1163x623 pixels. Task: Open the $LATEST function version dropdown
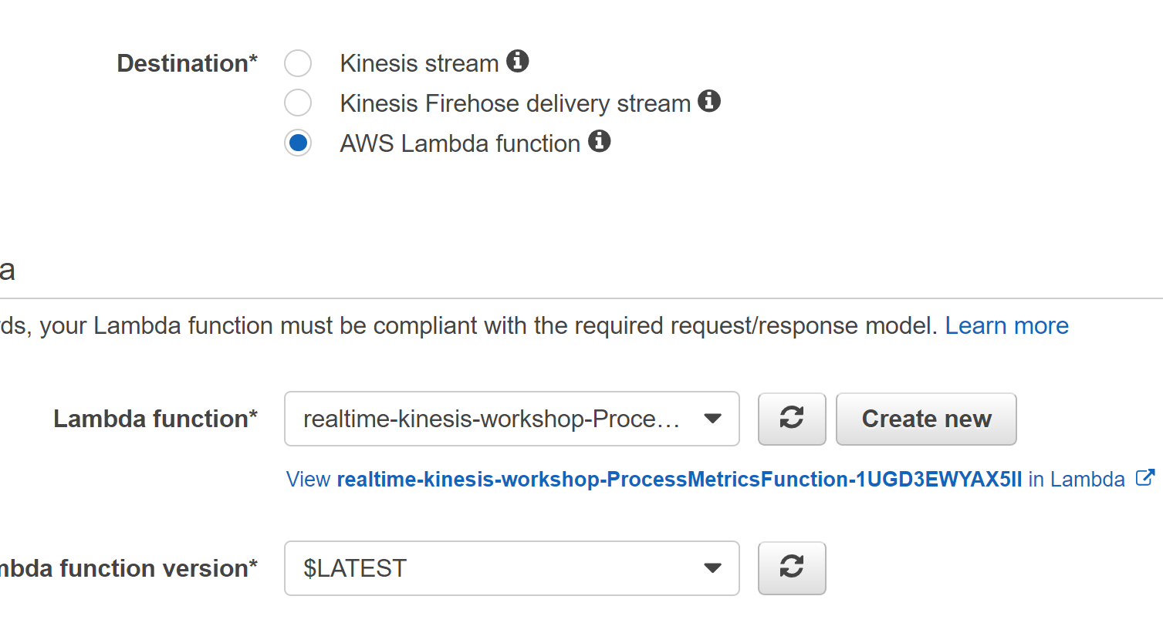(x=512, y=568)
